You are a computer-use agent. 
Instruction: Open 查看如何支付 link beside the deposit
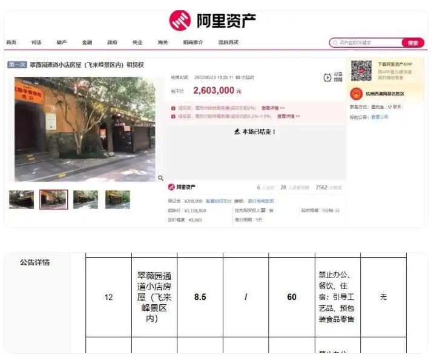219,201
